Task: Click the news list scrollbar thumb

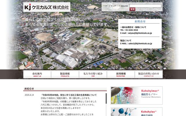Action: pos(106,98)
